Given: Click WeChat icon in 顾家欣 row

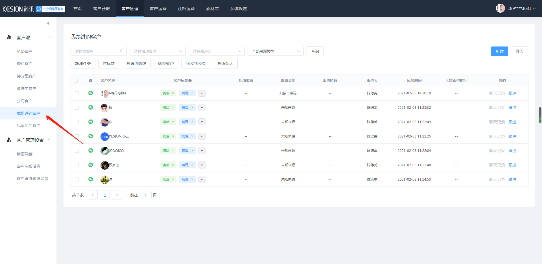Looking at the screenshot, I should (91, 165).
